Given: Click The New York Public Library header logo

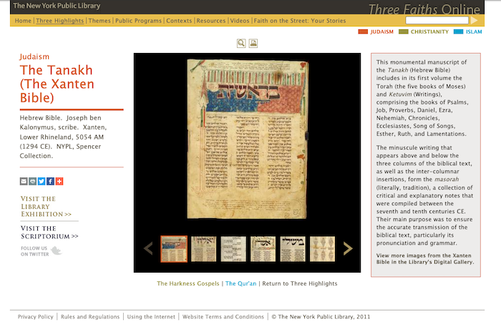Looking at the screenshot, I should (x=57, y=6).
